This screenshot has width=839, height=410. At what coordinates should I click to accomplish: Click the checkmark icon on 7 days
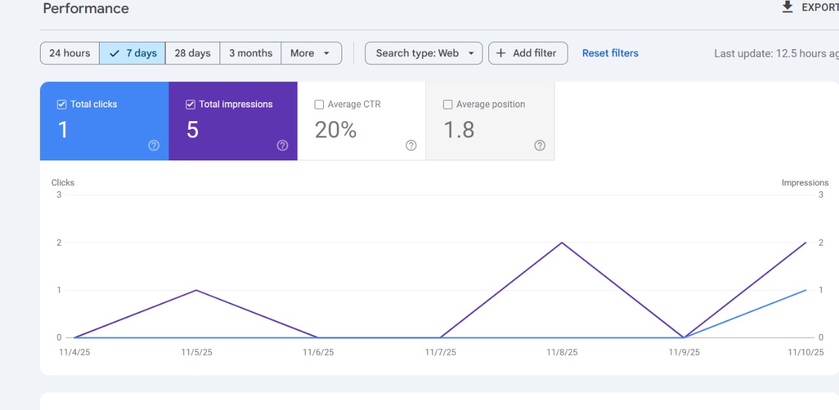pos(115,53)
